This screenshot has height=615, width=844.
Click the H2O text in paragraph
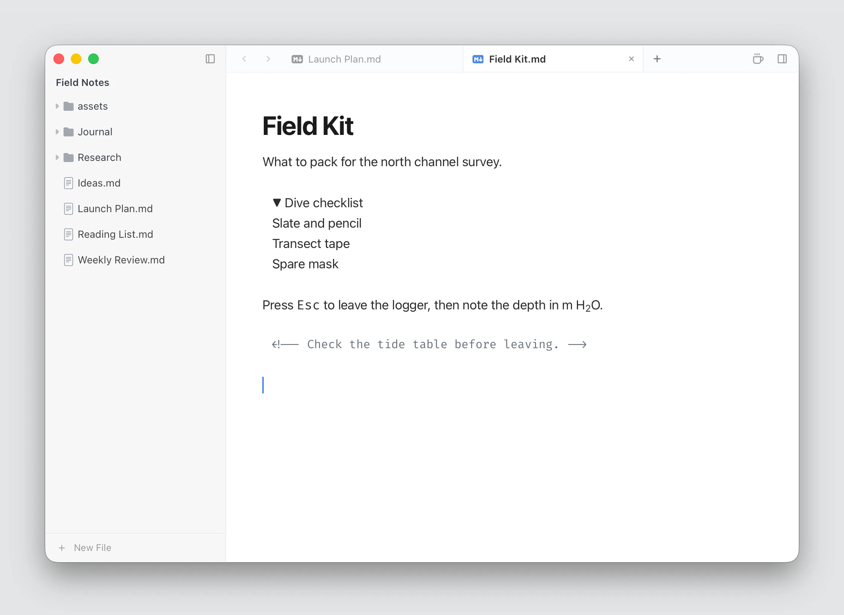[x=589, y=305]
